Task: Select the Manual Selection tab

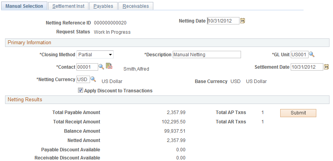Action: [x=24, y=6]
